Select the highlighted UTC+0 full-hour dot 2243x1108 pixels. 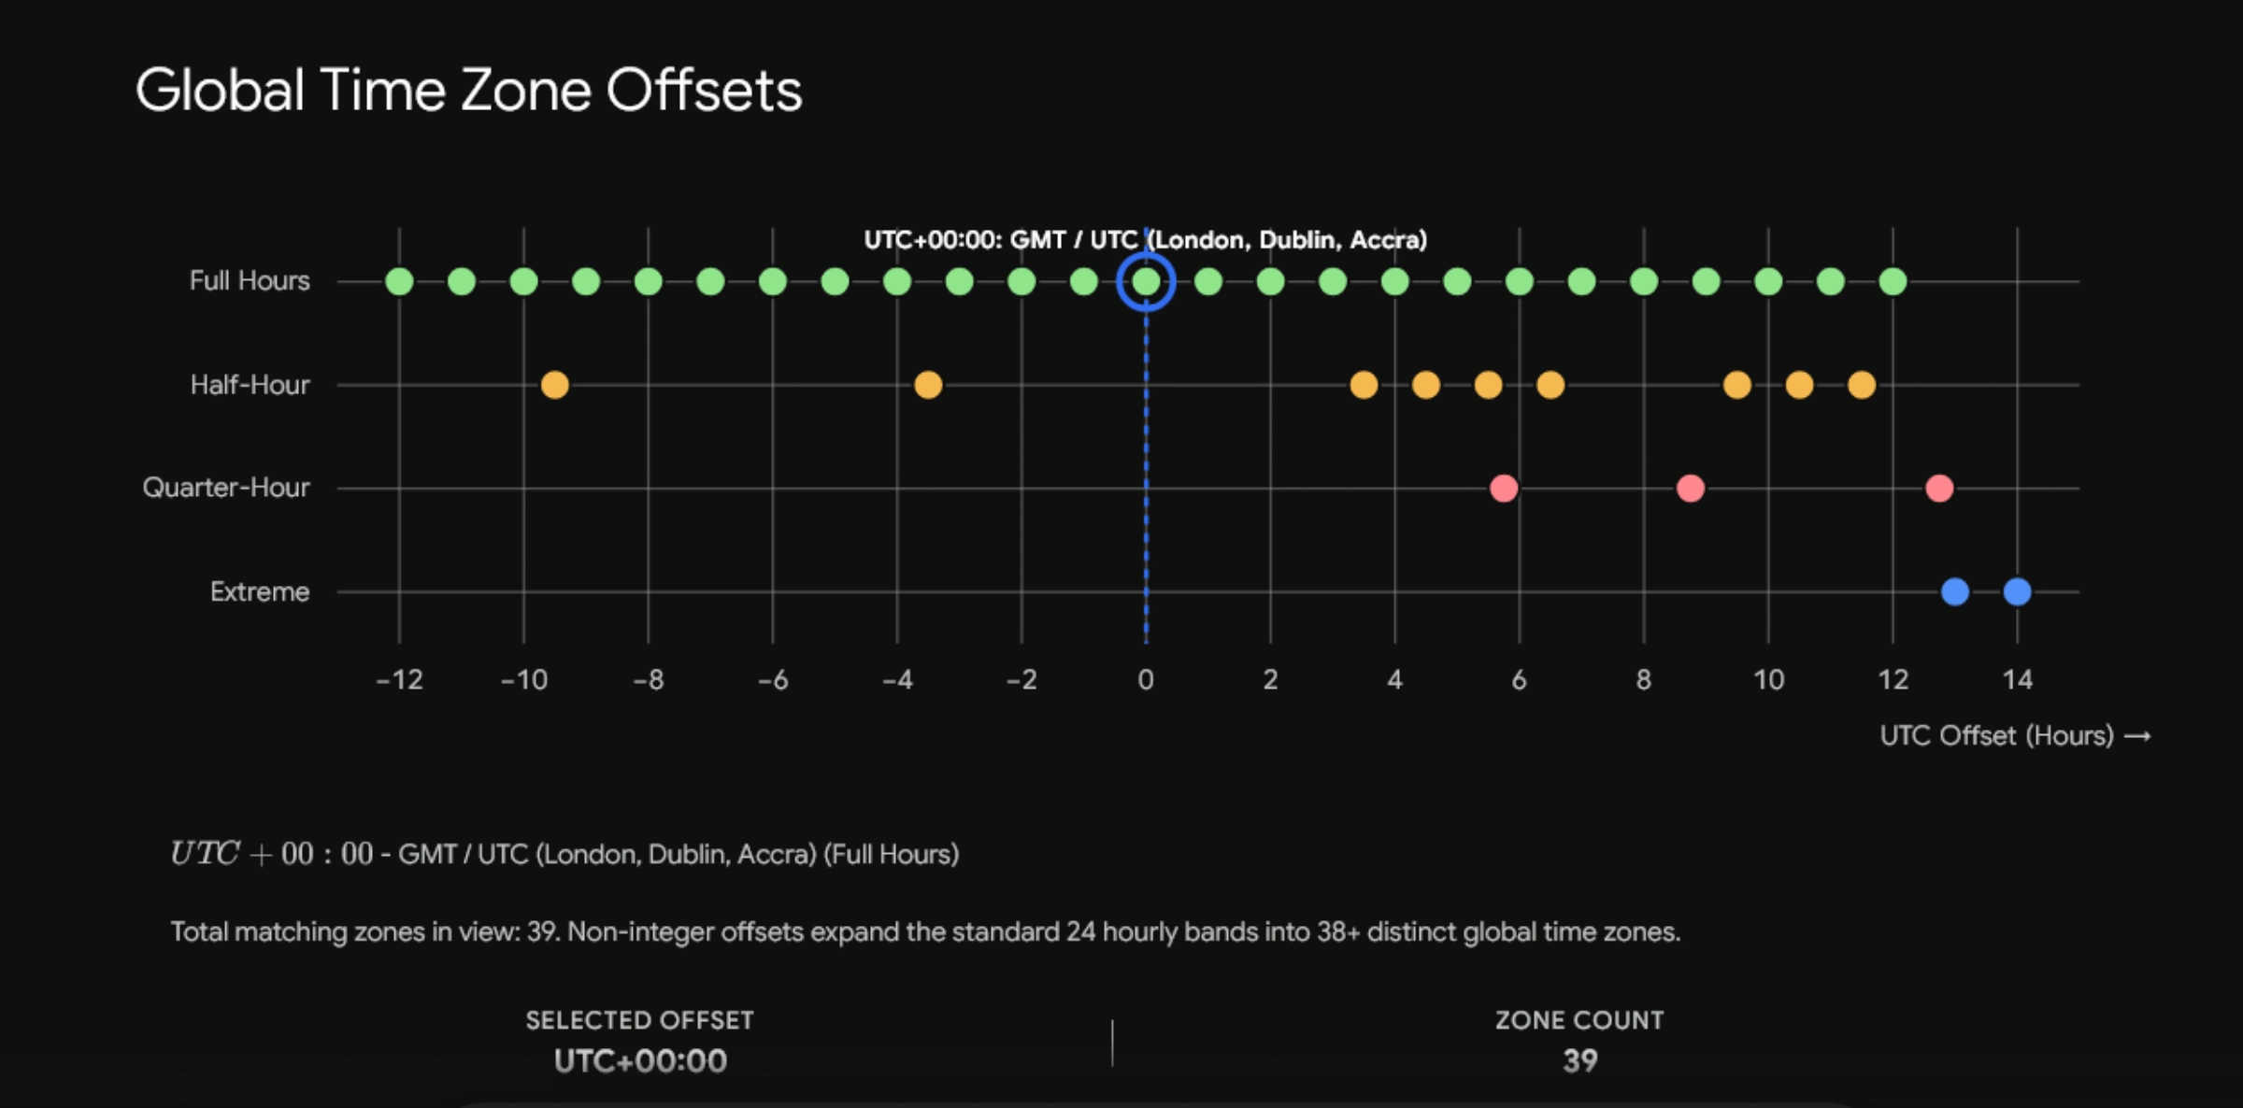point(1146,281)
